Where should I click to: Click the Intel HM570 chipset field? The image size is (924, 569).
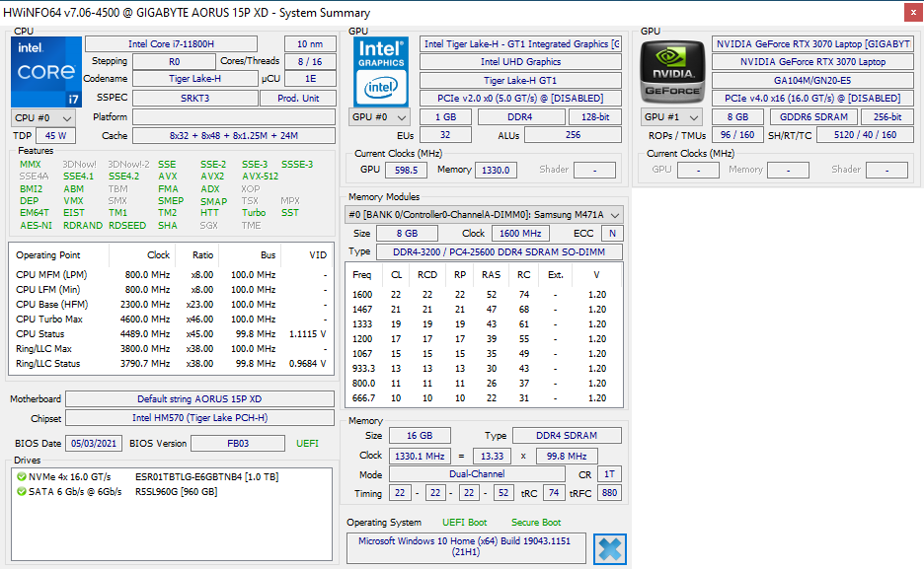tap(199, 418)
